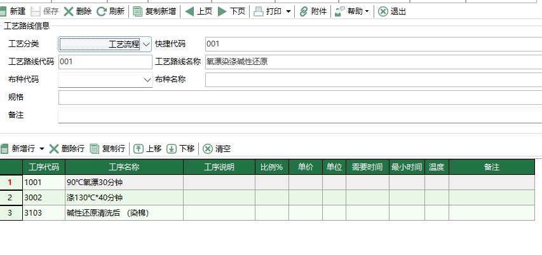Open the 打印 dropdown arrow

[x=288, y=11]
